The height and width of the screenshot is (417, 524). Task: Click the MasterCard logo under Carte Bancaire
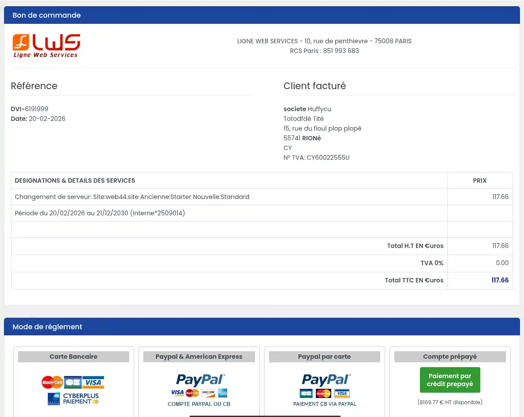[x=52, y=382]
